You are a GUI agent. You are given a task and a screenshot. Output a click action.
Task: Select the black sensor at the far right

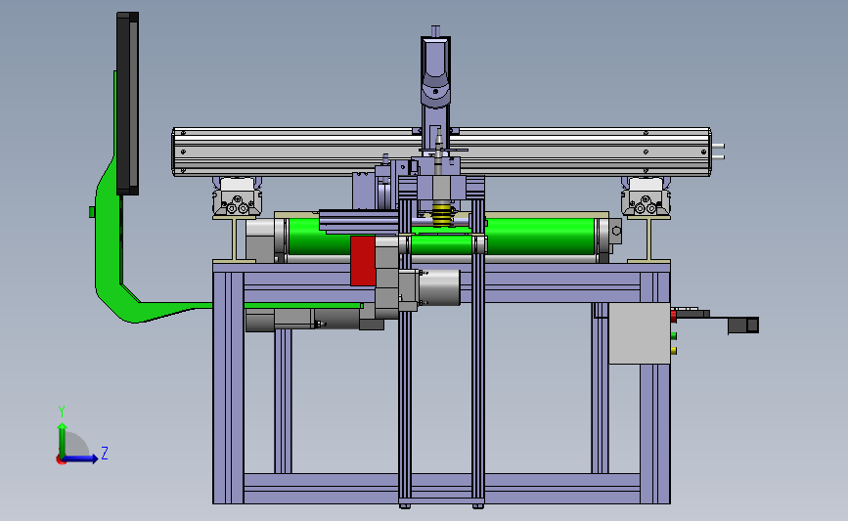743,325
